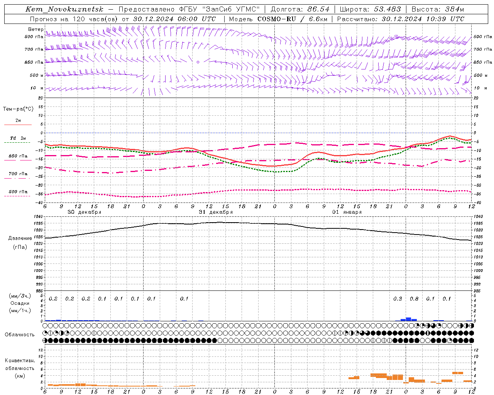Click '500 гПа' in the temperature legend
Screen dimensions: 494x395
18,192
